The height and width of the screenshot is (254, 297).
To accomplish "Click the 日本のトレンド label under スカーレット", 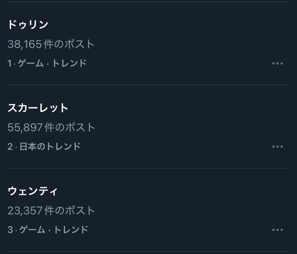I will 50,147.
